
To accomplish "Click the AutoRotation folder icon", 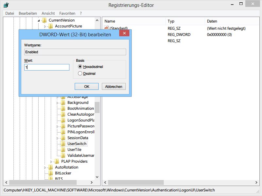I will coord(51,167).
